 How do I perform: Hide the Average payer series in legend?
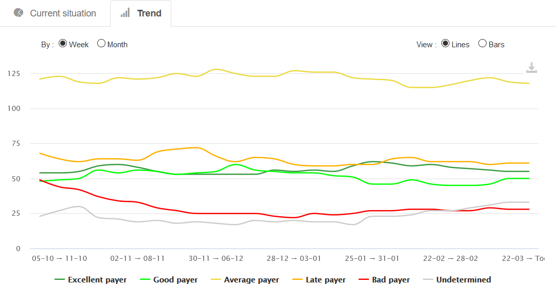coord(252,280)
